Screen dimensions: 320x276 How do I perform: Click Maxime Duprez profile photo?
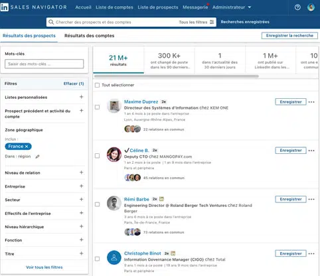tap(114, 105)
